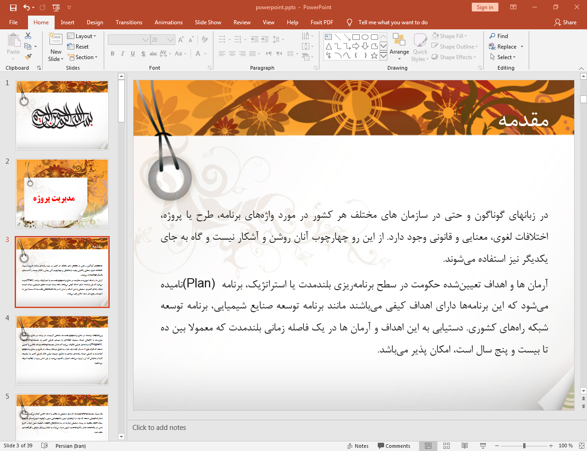This screenshot has height=451, width=587.
Task: Open the Transitions tab
Action: tap(129, 22)
